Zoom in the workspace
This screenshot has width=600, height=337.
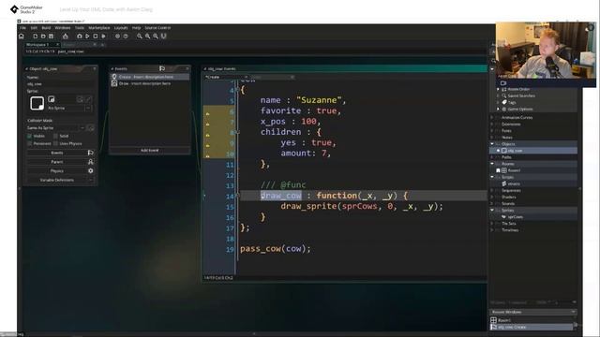(156, 36)
